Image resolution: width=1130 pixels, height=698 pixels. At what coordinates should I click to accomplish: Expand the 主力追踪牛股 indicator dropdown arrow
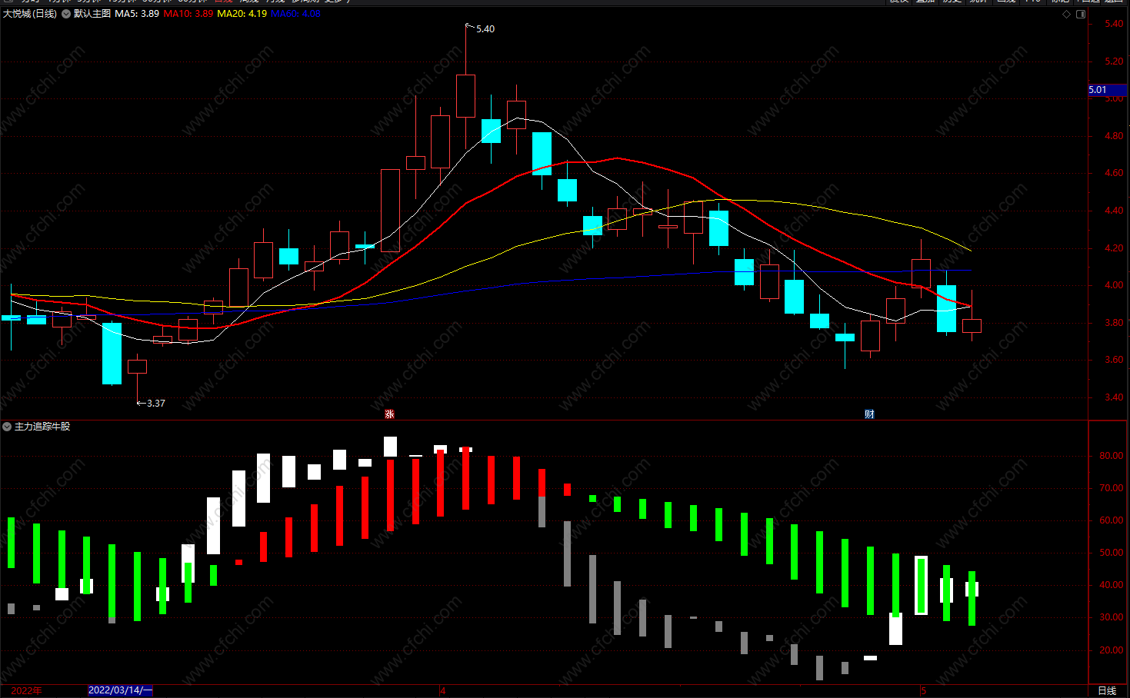point(7,427)
